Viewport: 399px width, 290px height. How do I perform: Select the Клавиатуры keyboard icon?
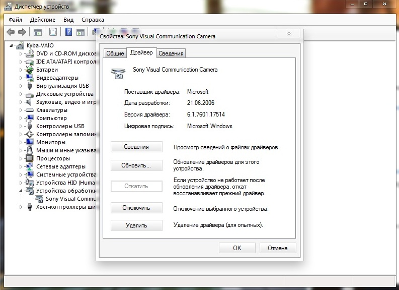(x=30, y=110)
